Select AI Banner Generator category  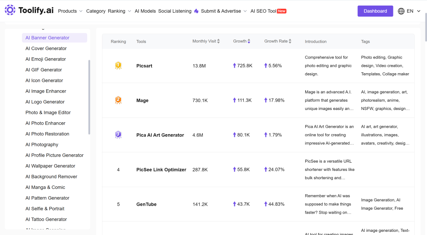55,38
